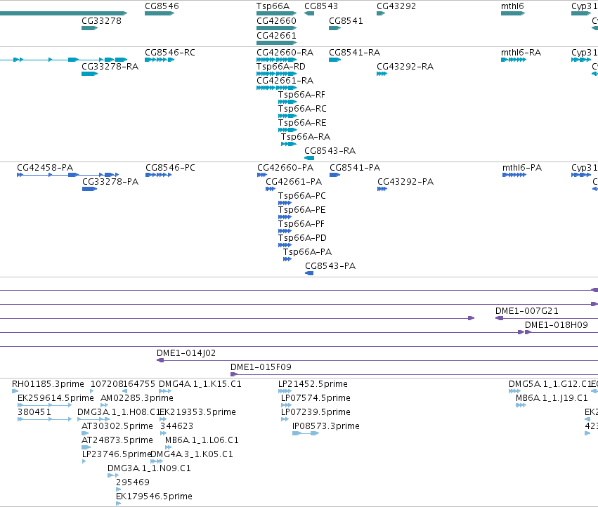Select the DME1-007G21 clone
Screen dimensions: 598x507
pos(547,318)
